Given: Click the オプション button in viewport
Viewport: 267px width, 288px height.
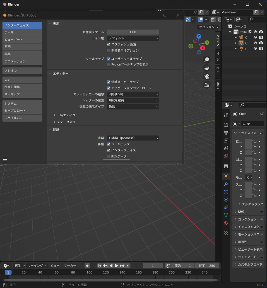Looking at the screenshot, I should pyautogui.click(x=208, y=27).
